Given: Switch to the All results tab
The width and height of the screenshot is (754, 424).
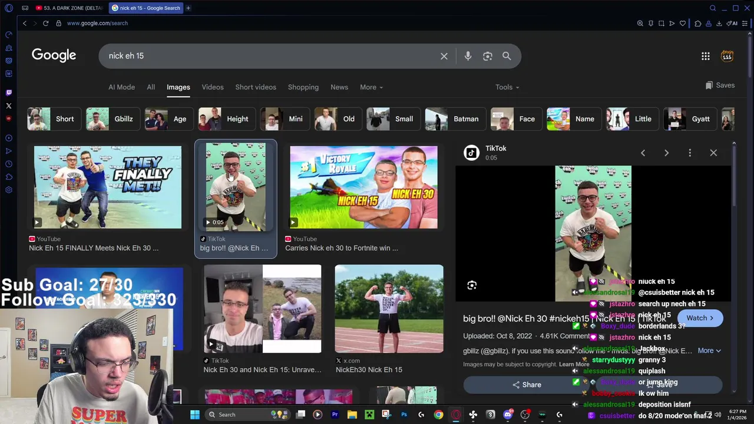Looking at the screenshot, I should click(x=151, y=87).
